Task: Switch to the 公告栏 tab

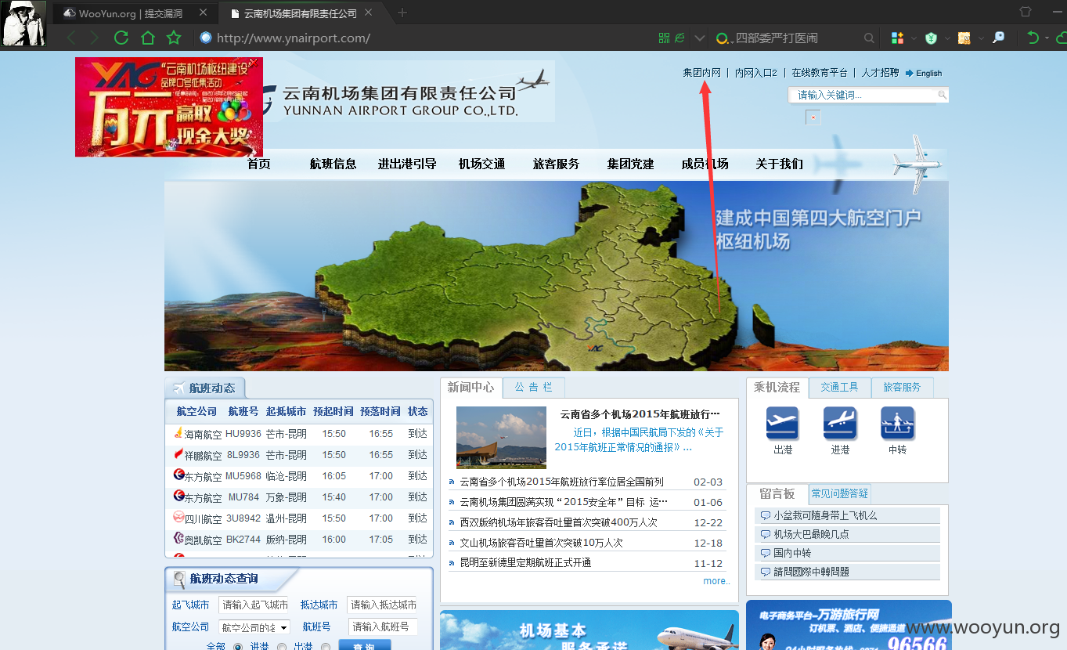Action: click(x=533, y=387)
